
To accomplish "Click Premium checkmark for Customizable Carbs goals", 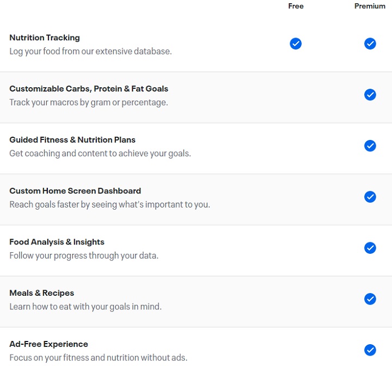I will pyautogui.click(x=370, y=95).
